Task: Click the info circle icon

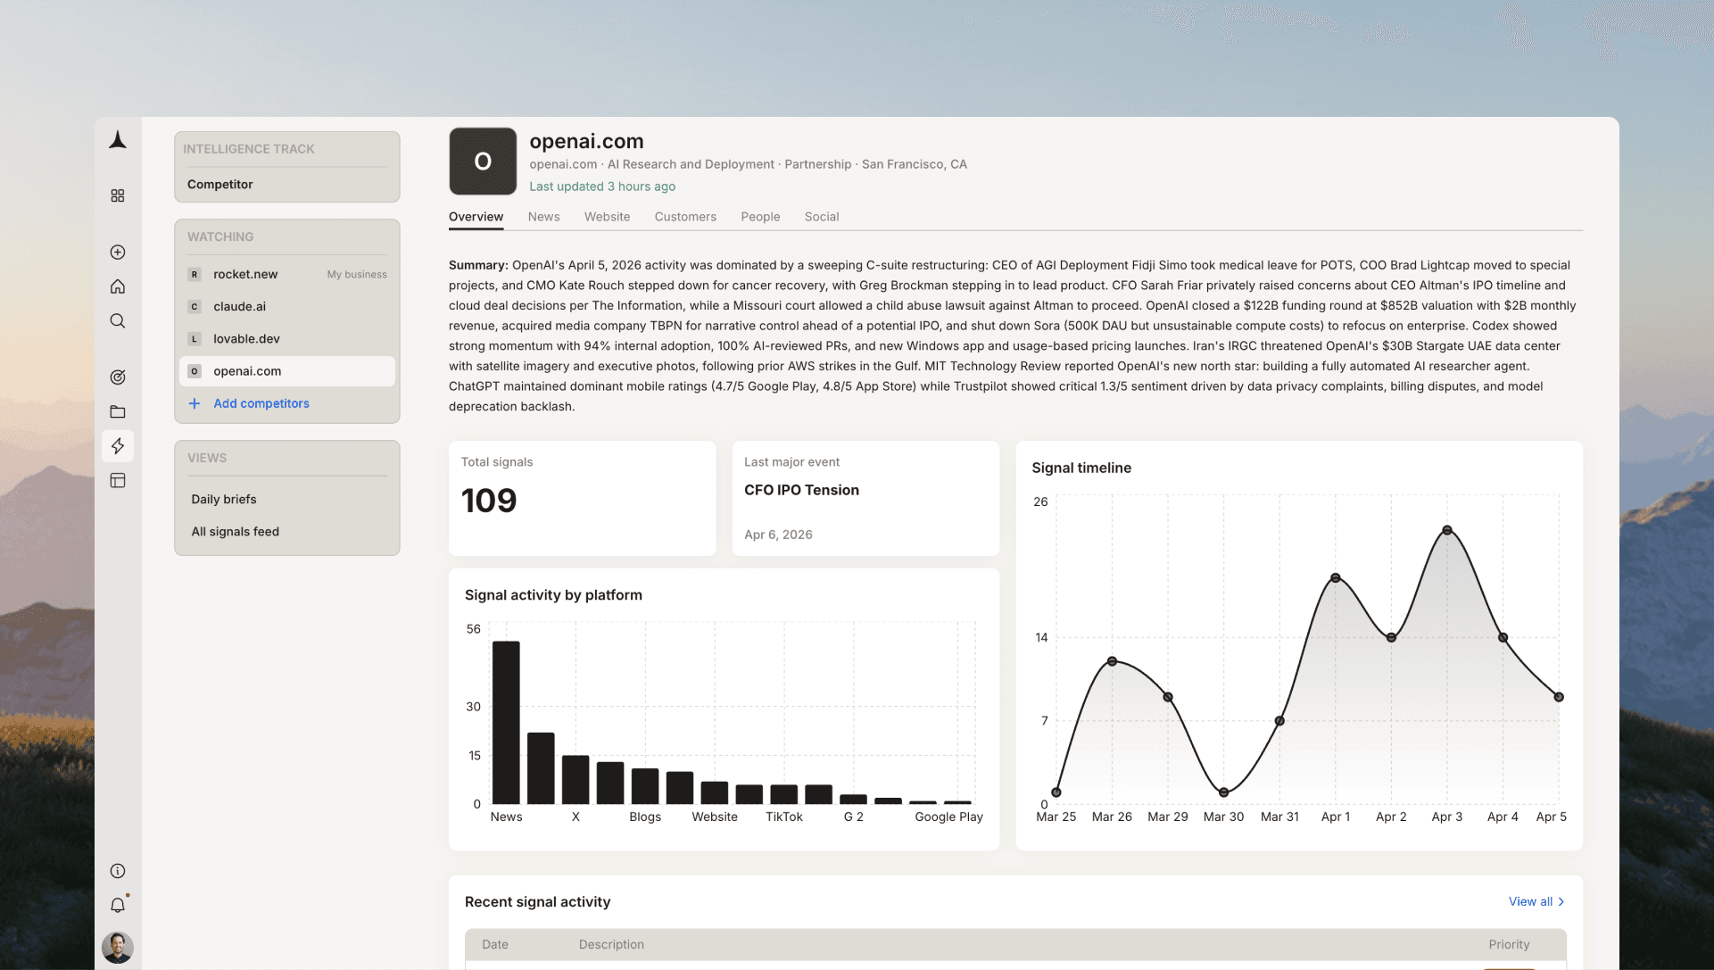Action: [x=118, y=871]
